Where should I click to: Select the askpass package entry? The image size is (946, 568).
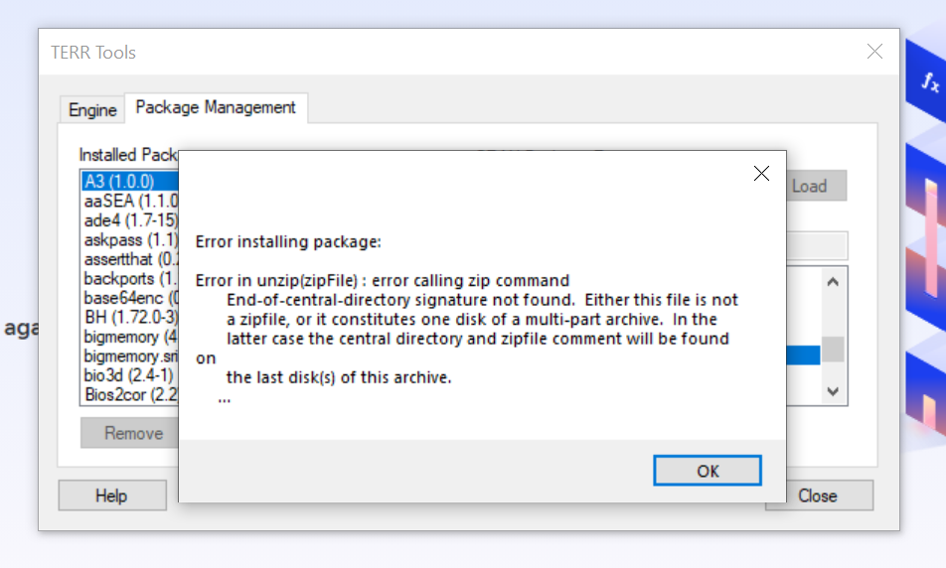click(x=130, y=240)
